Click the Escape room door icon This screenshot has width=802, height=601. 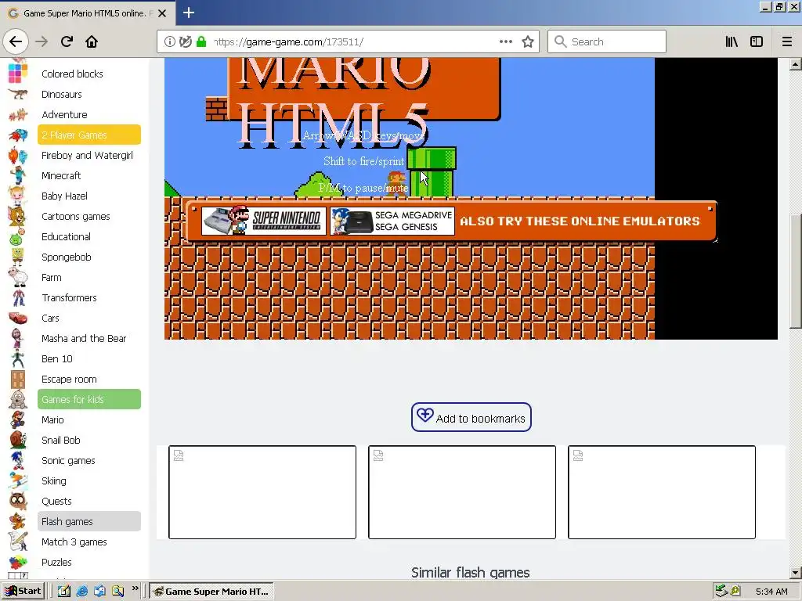(18, 380)
